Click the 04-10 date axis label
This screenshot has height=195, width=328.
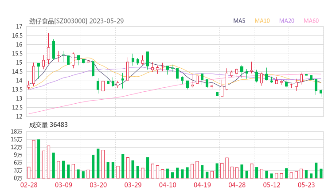pos(168,185)
